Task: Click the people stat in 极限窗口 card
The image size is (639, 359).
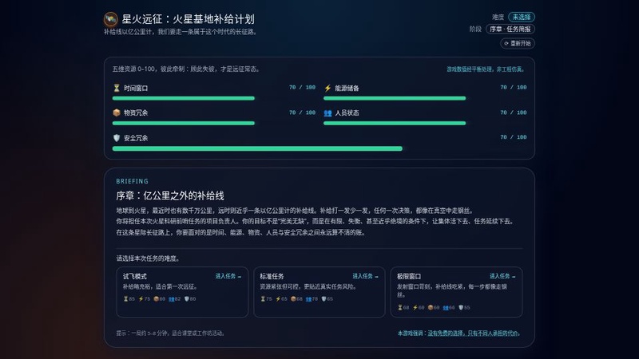Action: [449, 307]
